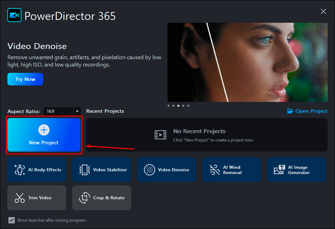Click the Video Denoise preview image
The image size is (335, 229).
(x=247, y=62)
